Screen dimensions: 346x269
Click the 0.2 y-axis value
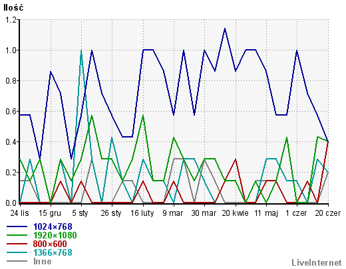tap(11, 173)
